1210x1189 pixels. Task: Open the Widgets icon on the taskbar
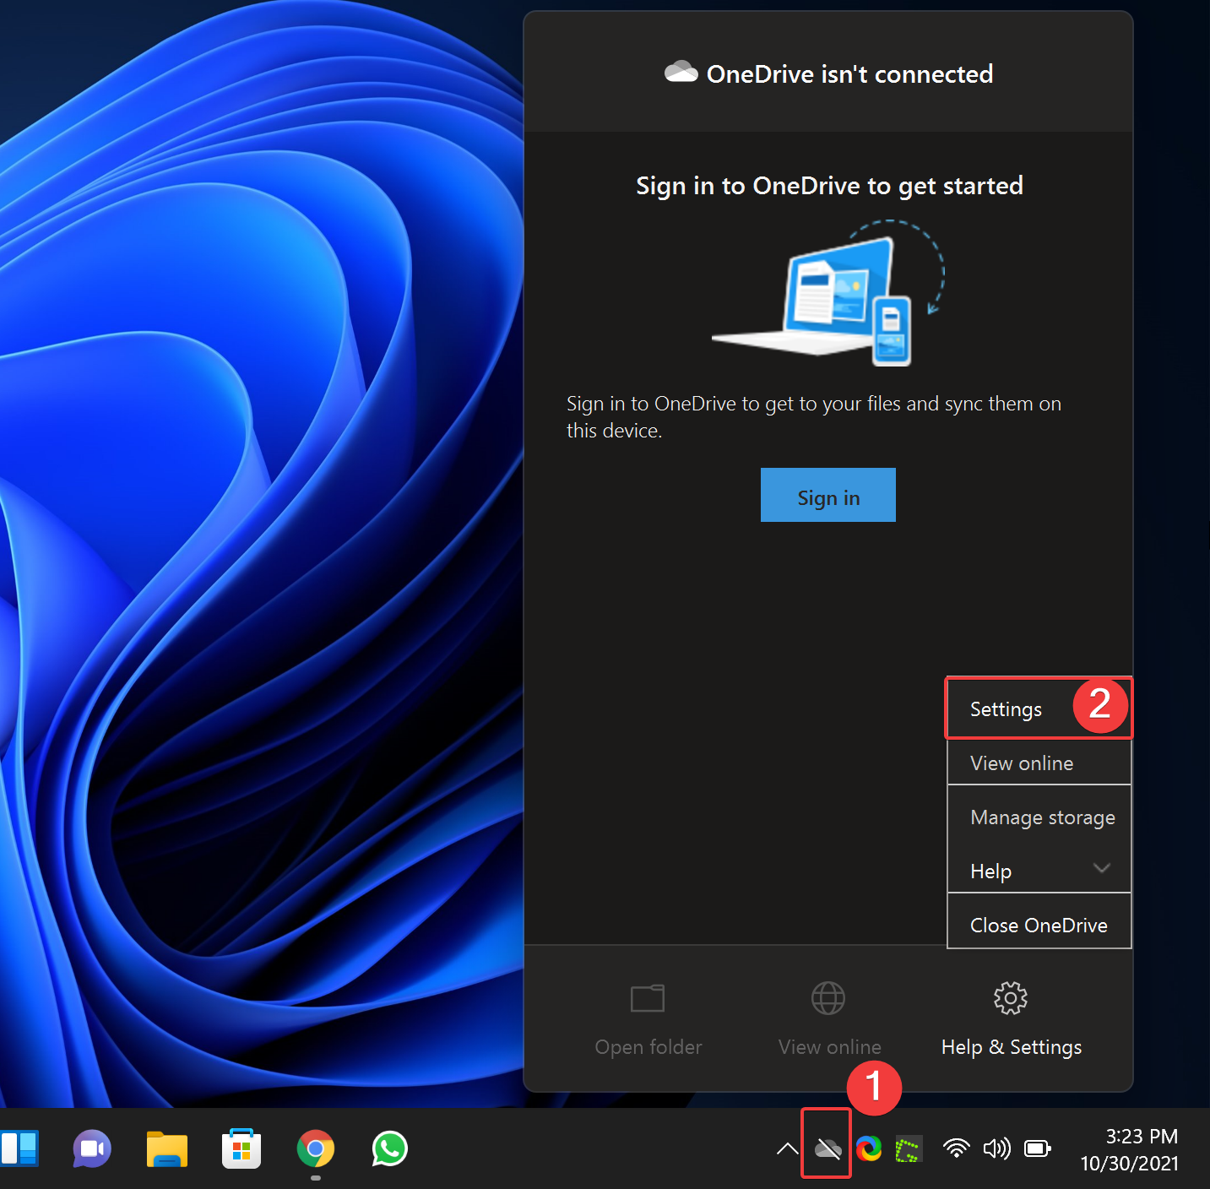pyautogui.click(x=19, y=1149)
